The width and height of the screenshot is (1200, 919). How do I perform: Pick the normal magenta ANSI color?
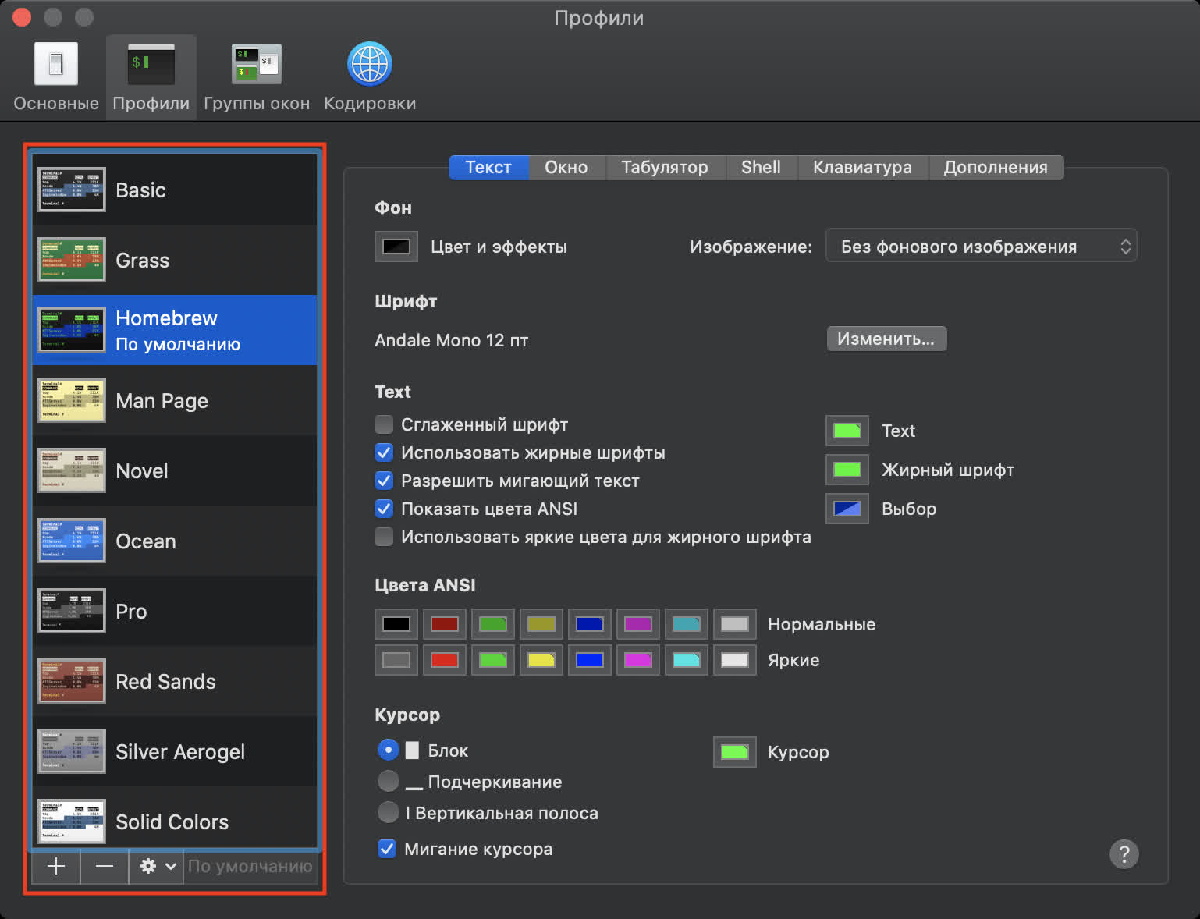(638, 624)
